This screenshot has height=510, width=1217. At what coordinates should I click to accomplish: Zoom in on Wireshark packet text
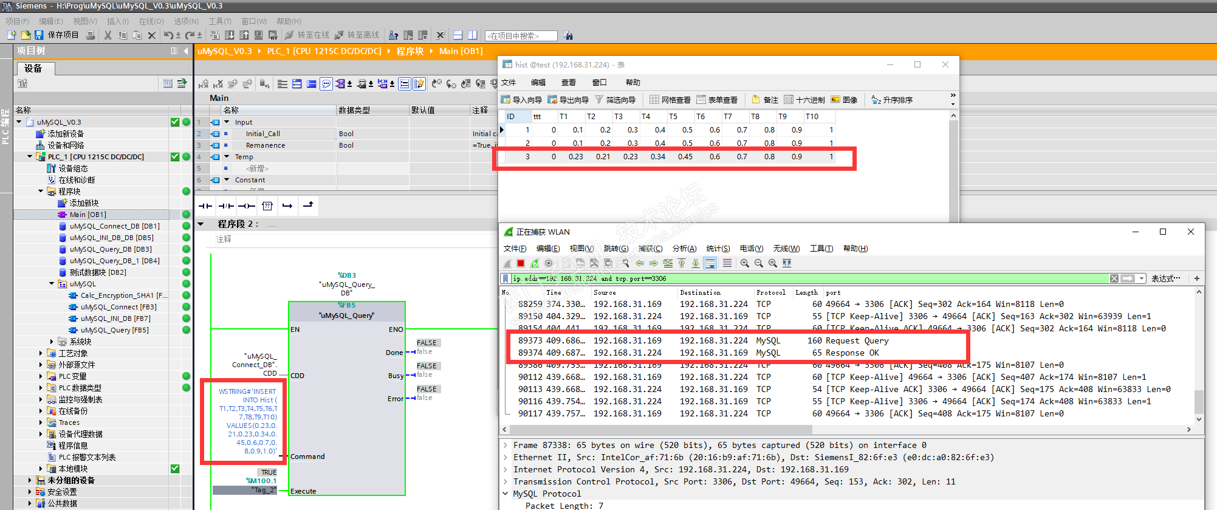(x=744, y=263)
